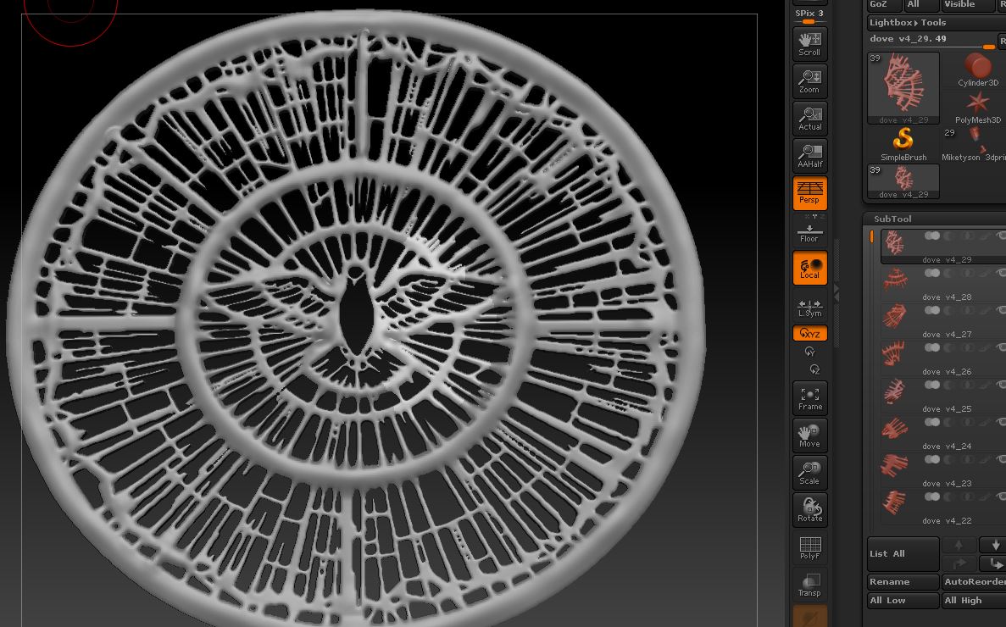Image resolution: width=1006 pixels, height=627 pixels.
Task: Toggle the Floor grid display
Action: click(809, 230)
